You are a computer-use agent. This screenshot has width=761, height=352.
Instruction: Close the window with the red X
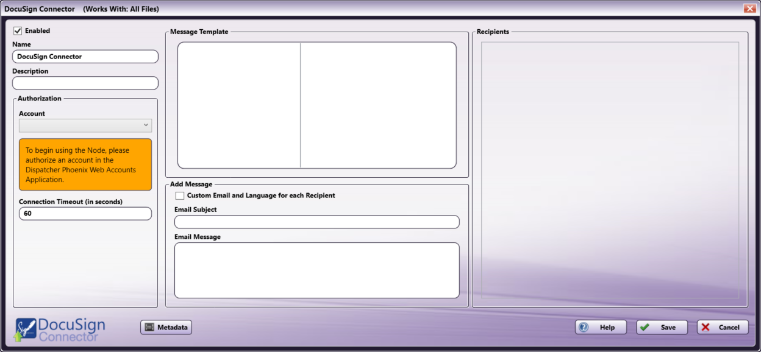click(x=749, y=9)
